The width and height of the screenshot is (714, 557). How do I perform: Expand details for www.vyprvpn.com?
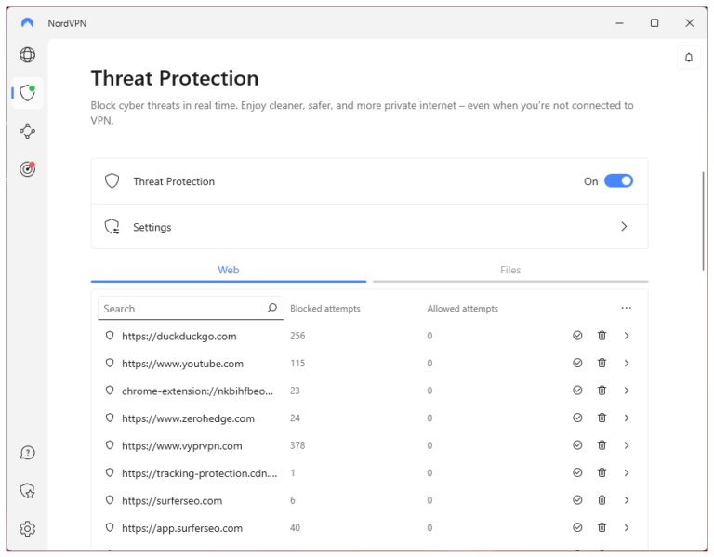click(x=627, y=445)
